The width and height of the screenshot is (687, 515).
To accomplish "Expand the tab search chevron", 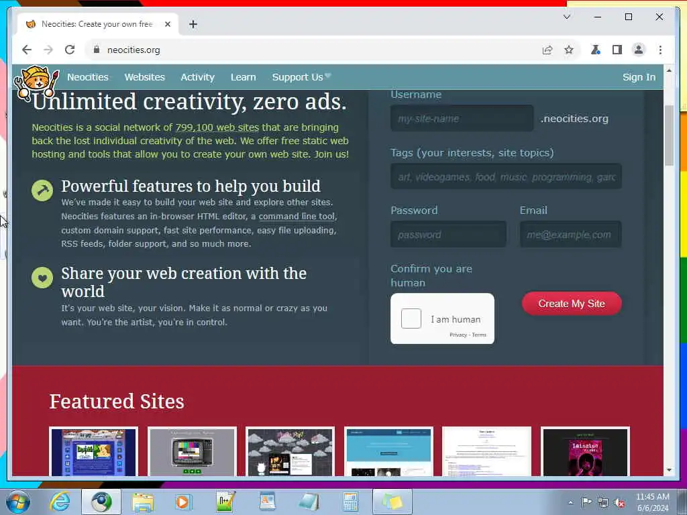I will 566,17.
